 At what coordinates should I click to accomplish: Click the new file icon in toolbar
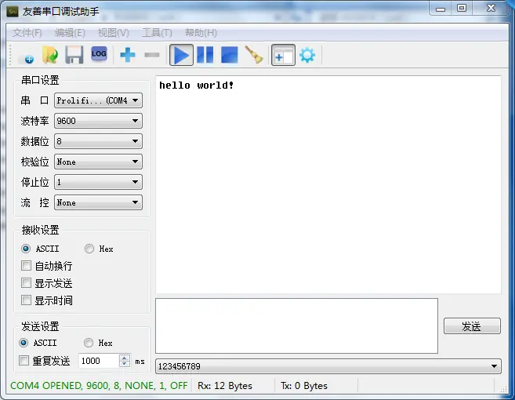pos(26,55)
